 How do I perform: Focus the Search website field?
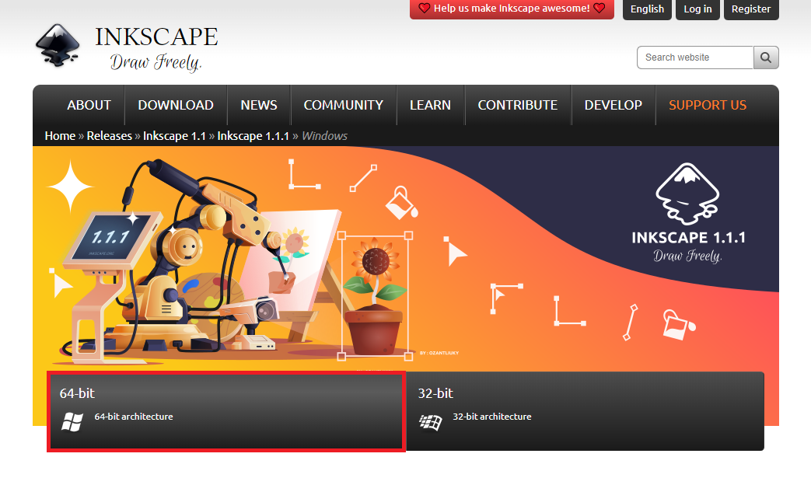pos(694,58)
